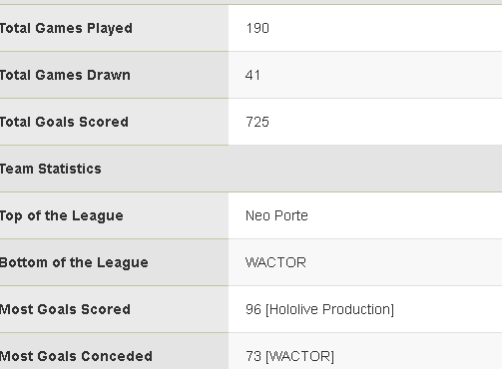Click the 96 [Hololive Production] value
The height and width of the screenshot is (369, 503).
320,309
